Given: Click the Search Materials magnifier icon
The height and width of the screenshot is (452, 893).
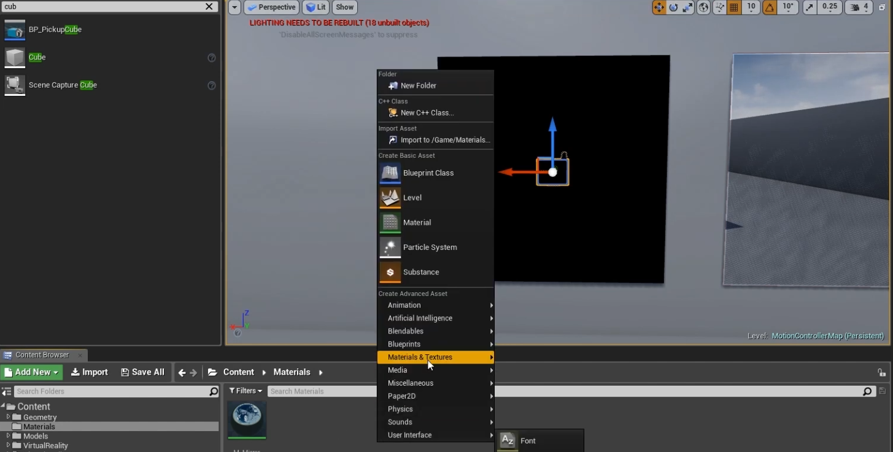Looking at the screenshot, I should [867, 391].
